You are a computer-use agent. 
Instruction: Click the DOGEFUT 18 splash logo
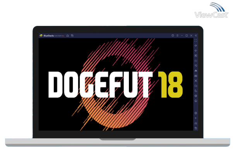pos(115,85)
